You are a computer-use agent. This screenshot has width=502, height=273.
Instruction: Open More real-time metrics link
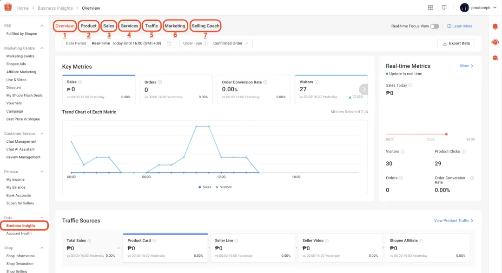(467, 66)
